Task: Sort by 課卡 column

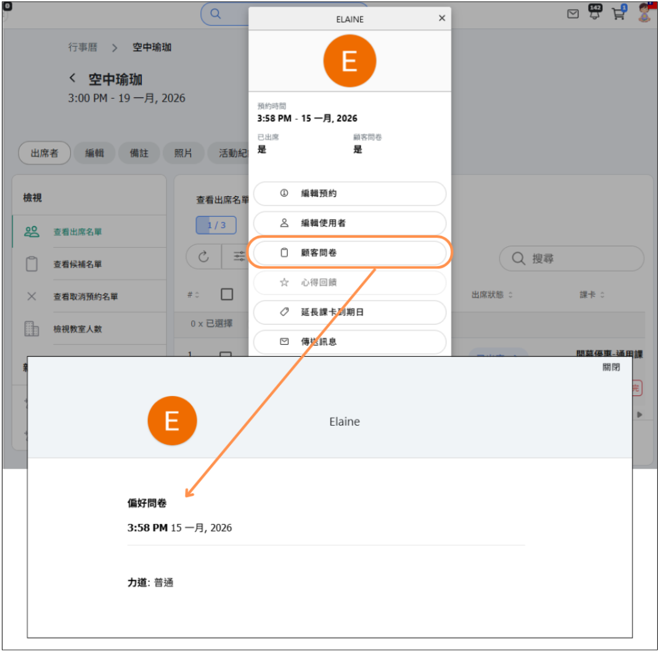Action: [591, 295]
